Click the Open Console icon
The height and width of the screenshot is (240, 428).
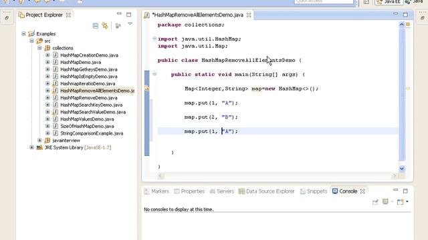(400, 202)
